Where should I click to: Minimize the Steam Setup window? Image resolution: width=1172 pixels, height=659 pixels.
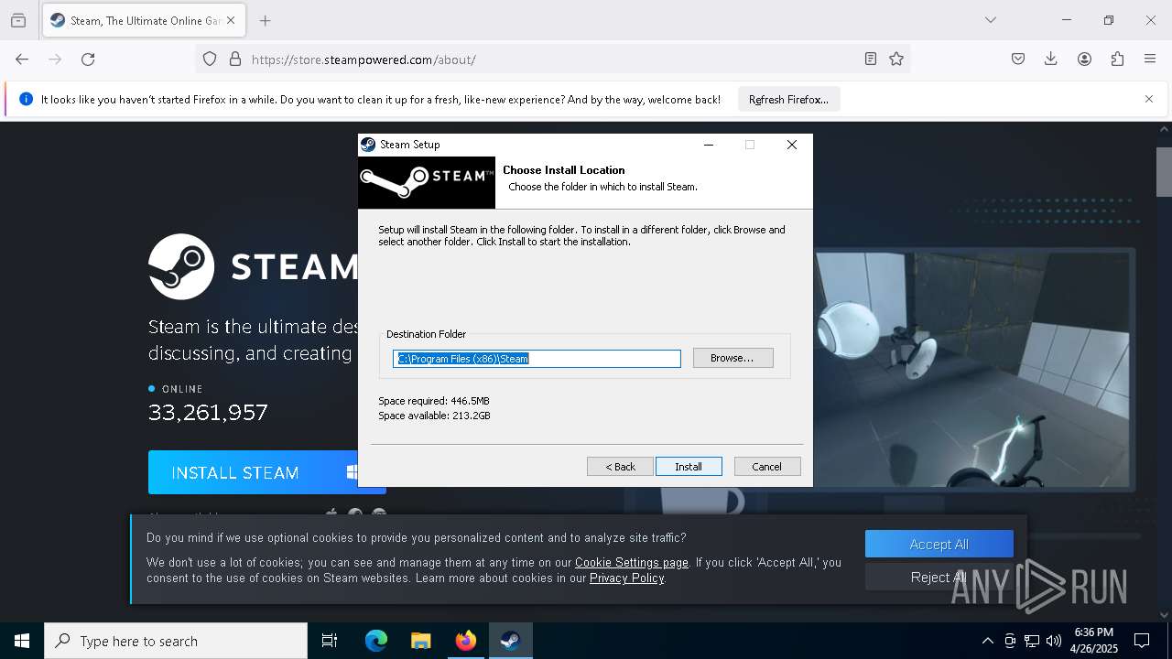709,145
